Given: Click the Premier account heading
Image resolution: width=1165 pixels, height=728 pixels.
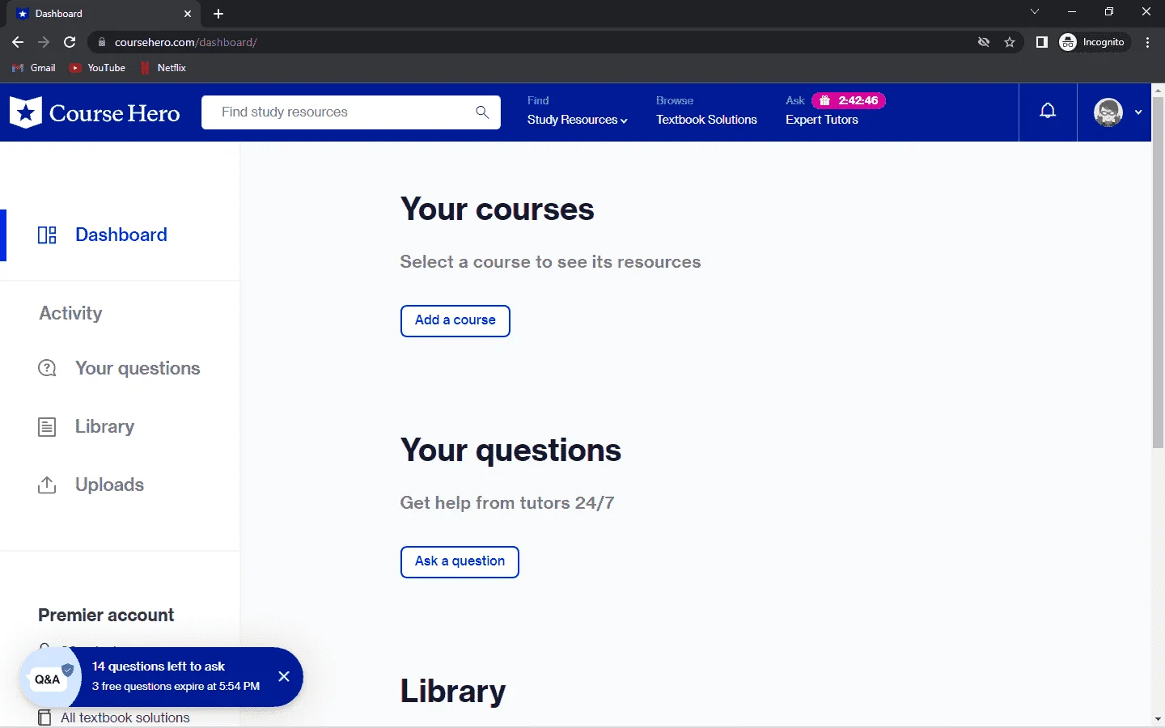Looking at the screenshot, I should point(106,616).
